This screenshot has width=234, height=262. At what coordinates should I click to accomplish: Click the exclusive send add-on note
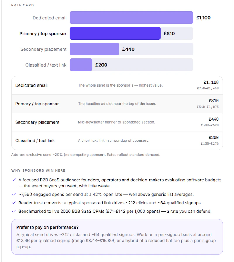pyautogui.click(x=86, y=155)
